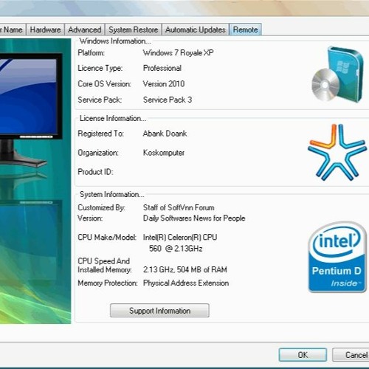Click the '560 @ 2.13GHz' text
This screenshot has width=369, height=369.
click(x=176, y=249)
